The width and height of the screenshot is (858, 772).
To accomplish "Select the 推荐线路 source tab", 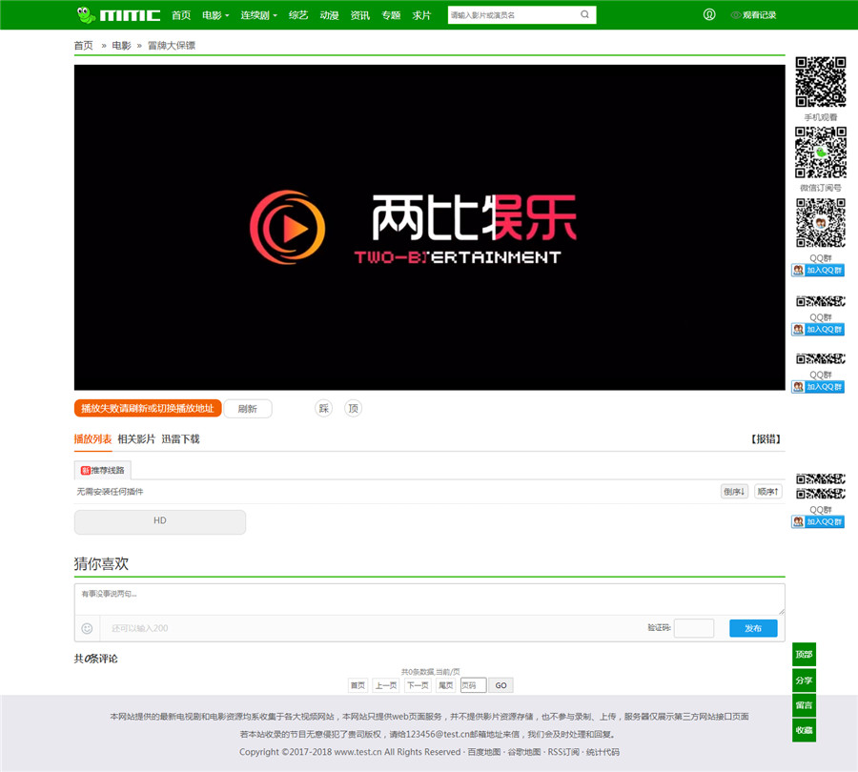I will click(103, 470).
